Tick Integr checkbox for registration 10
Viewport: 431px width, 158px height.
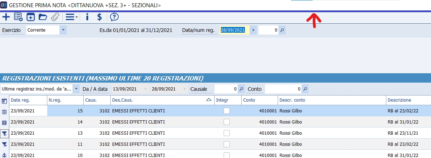coord(227,155)
